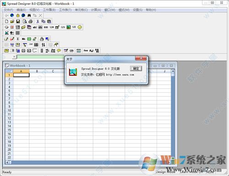Click the New workbook blank page icon
229x176 pixels.
click(6, 21)
